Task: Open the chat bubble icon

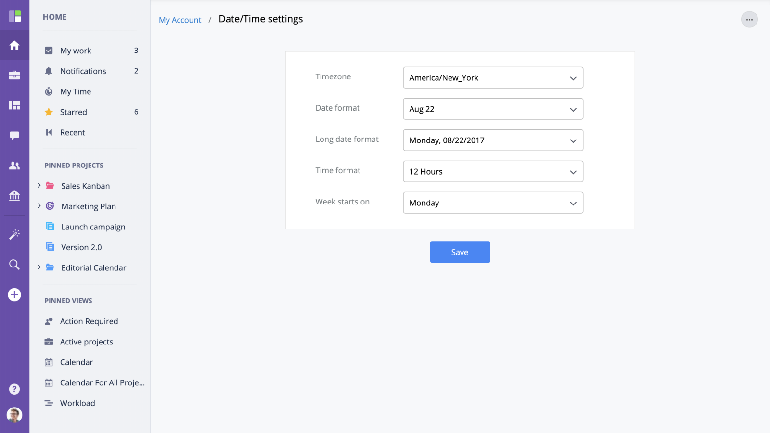Action: coord(14,135)
